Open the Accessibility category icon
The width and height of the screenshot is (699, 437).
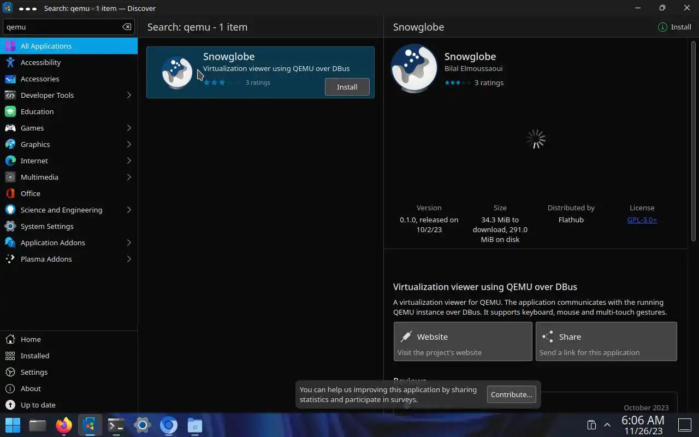point(10,62)
